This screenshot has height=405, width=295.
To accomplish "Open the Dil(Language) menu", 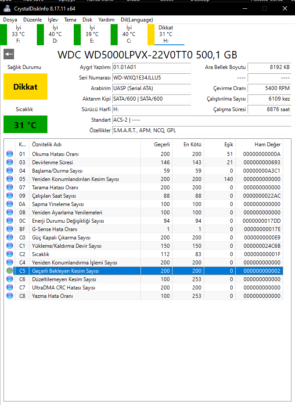I will (137, 20).
